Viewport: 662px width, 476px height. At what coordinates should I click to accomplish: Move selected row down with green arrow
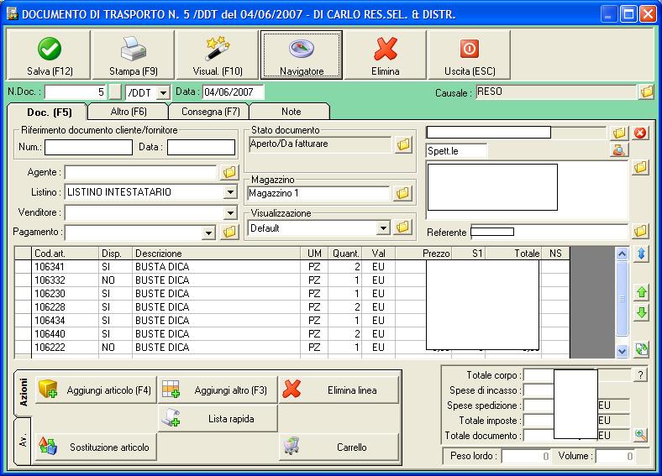[641, 313]
